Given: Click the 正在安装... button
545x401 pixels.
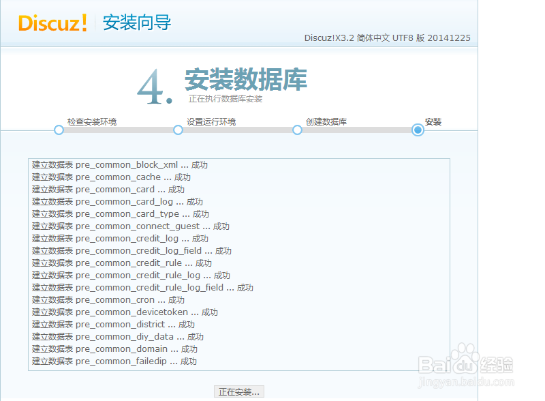Looking at the screenshot, I should [x=239, y=391].
